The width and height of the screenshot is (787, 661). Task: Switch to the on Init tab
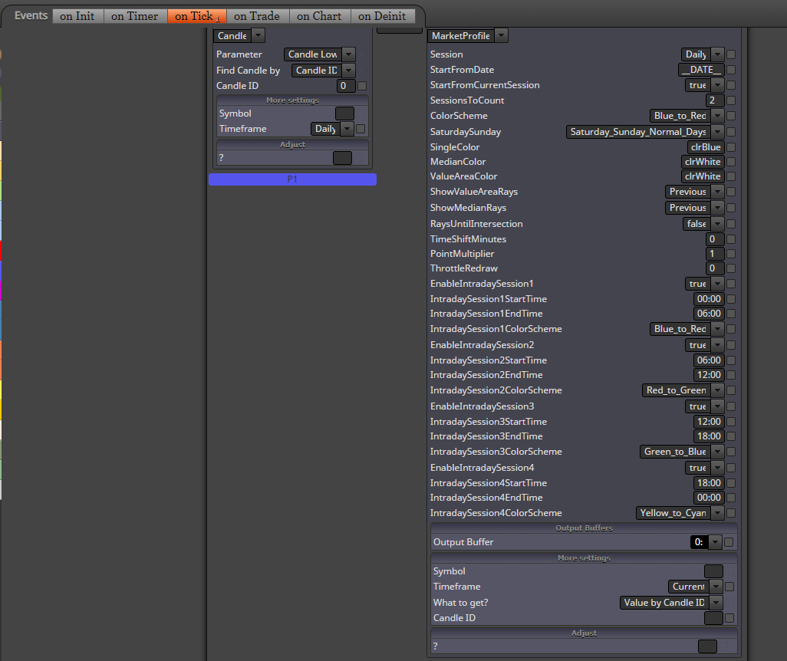coord(77,16)
